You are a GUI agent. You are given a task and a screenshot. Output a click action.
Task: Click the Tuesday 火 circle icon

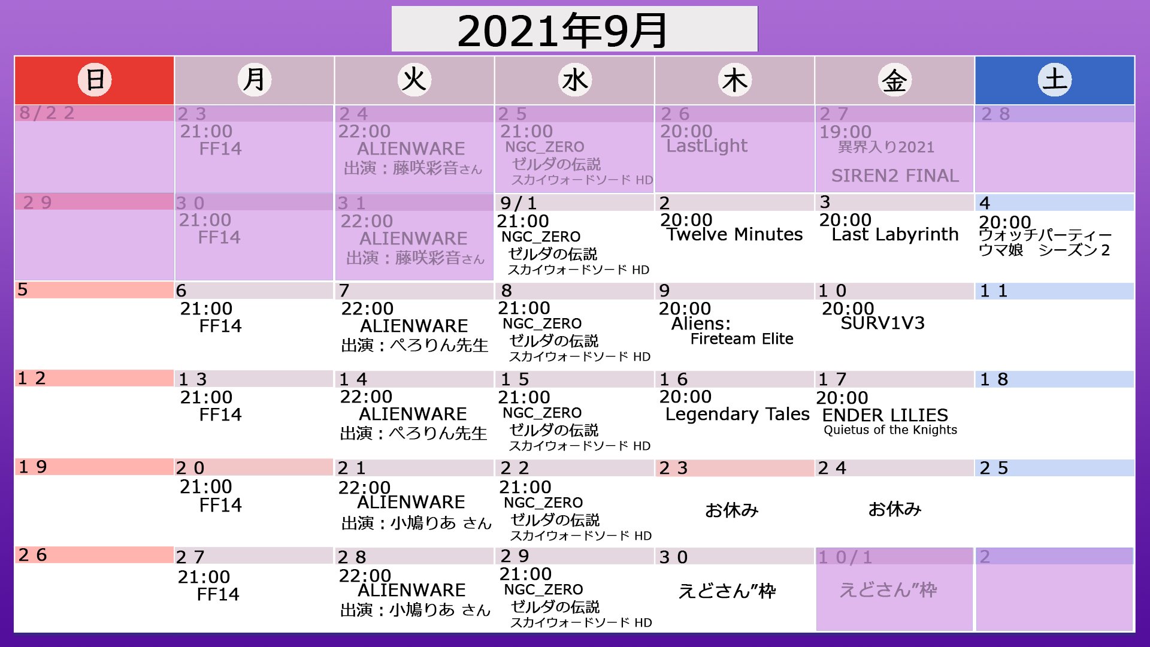coord(414,80)
